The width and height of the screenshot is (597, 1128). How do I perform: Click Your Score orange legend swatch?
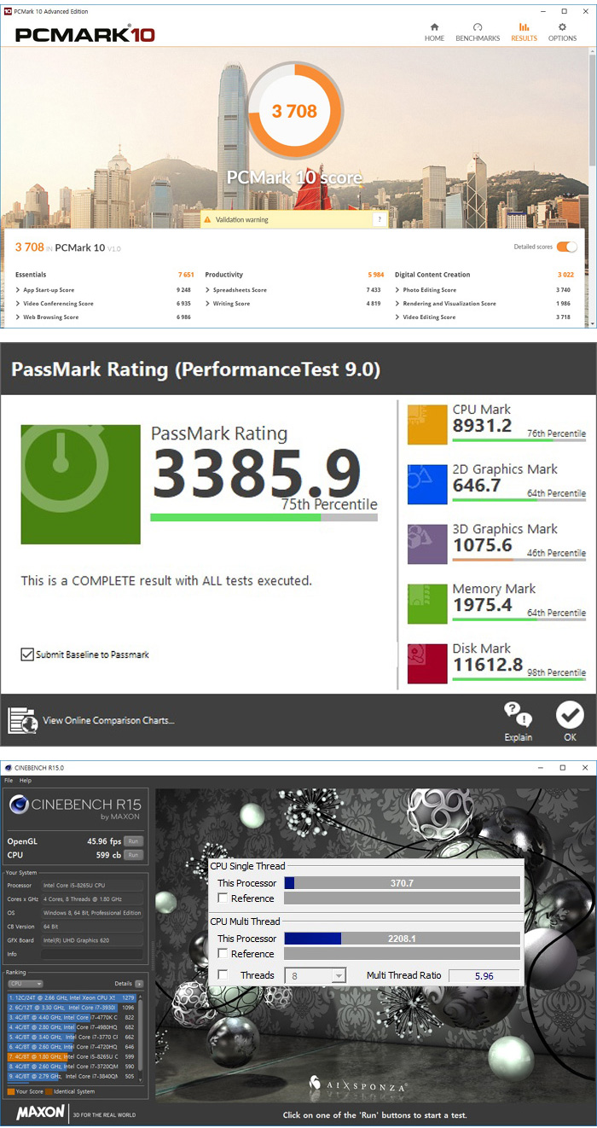coord(10,1091)
